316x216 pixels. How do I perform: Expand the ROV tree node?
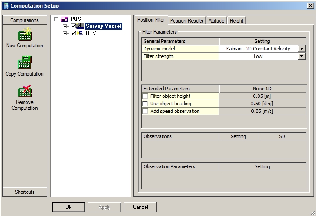[x=65, y=33]
